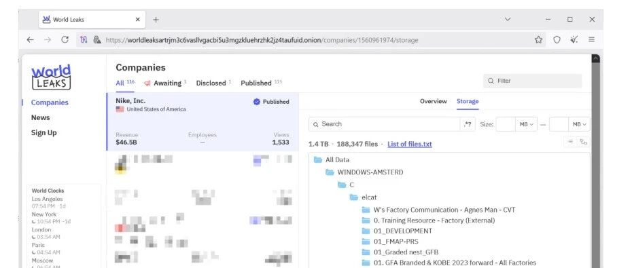Click the Paris world clock entry
The image size is (632, 268).
click(x=46, y=248)
